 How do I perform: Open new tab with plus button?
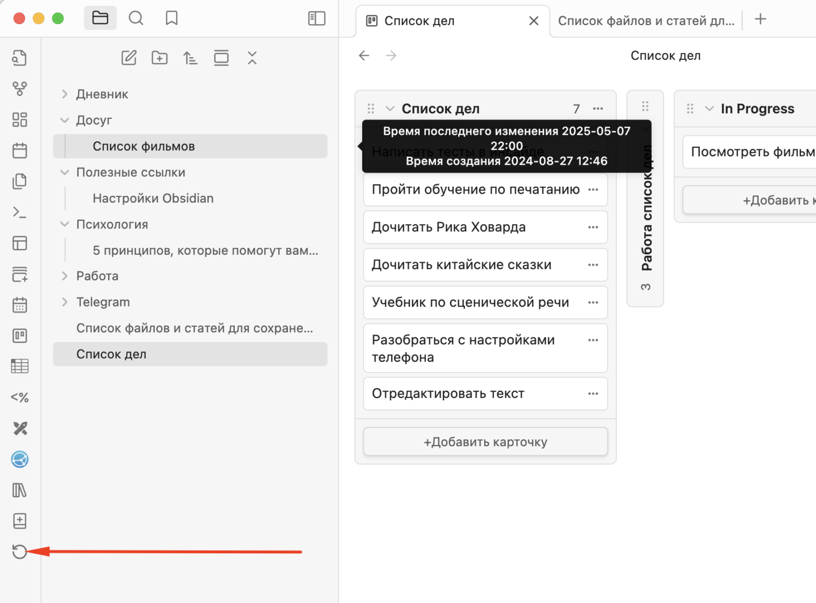[760, 19]
